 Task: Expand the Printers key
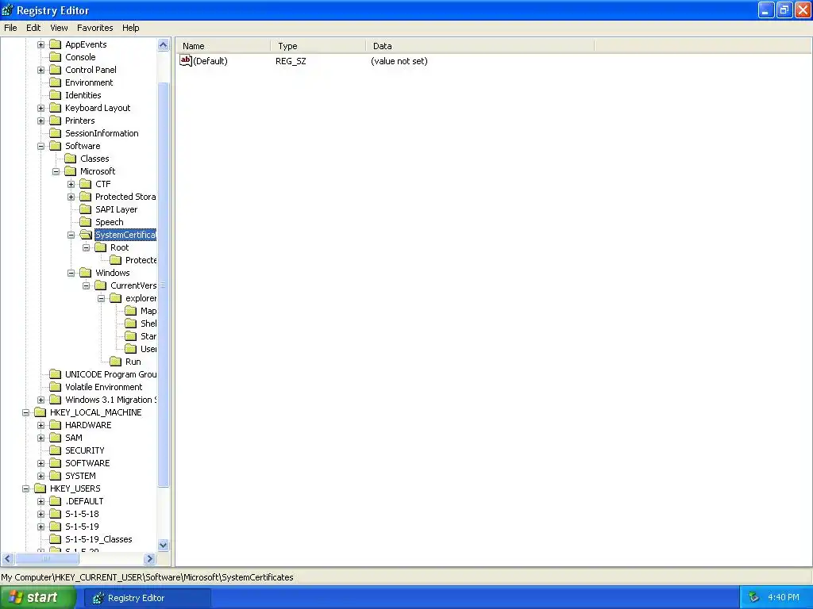point(41,121)
